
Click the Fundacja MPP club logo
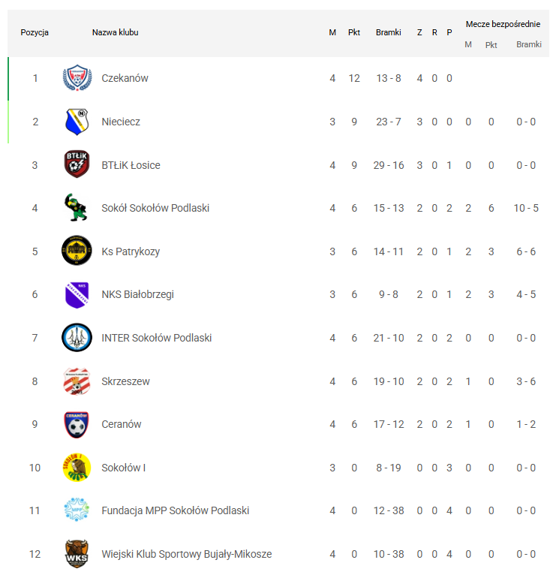point(77,510)
